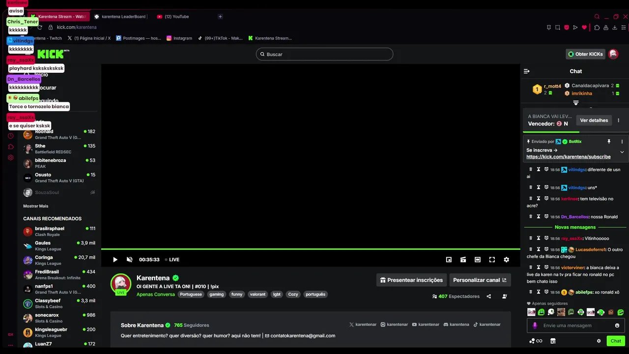629x354 pixels.
Task: Focus the 'Envie uma mensagem' chat field
Action: pos(576,325)
